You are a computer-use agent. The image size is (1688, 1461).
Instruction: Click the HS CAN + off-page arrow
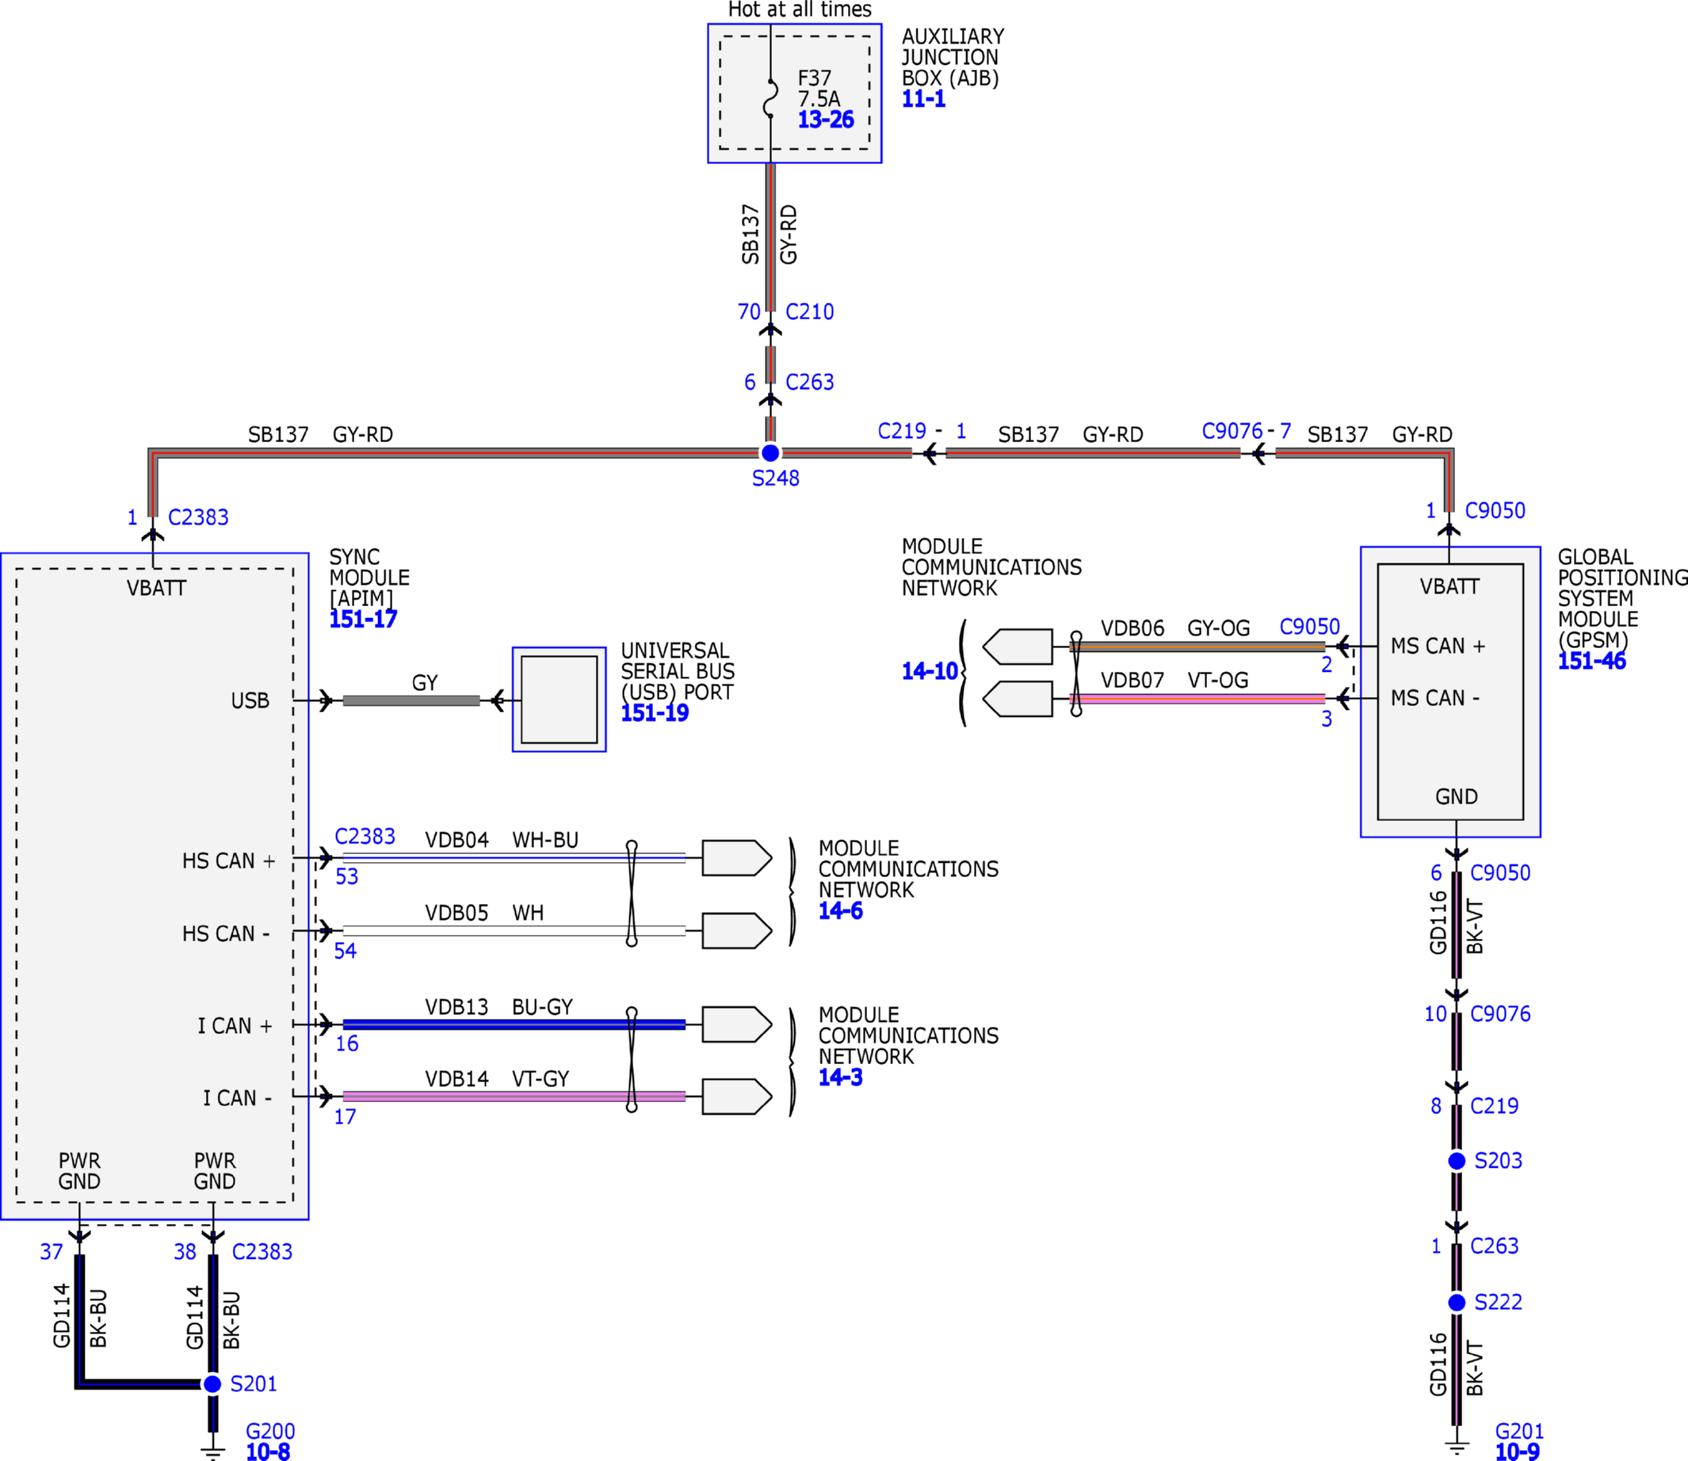[735, 858]
